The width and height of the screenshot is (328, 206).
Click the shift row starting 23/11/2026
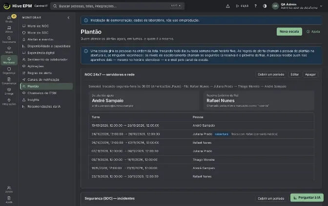click(x=202, y=176)
